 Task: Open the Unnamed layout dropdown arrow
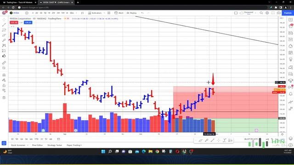255,13
